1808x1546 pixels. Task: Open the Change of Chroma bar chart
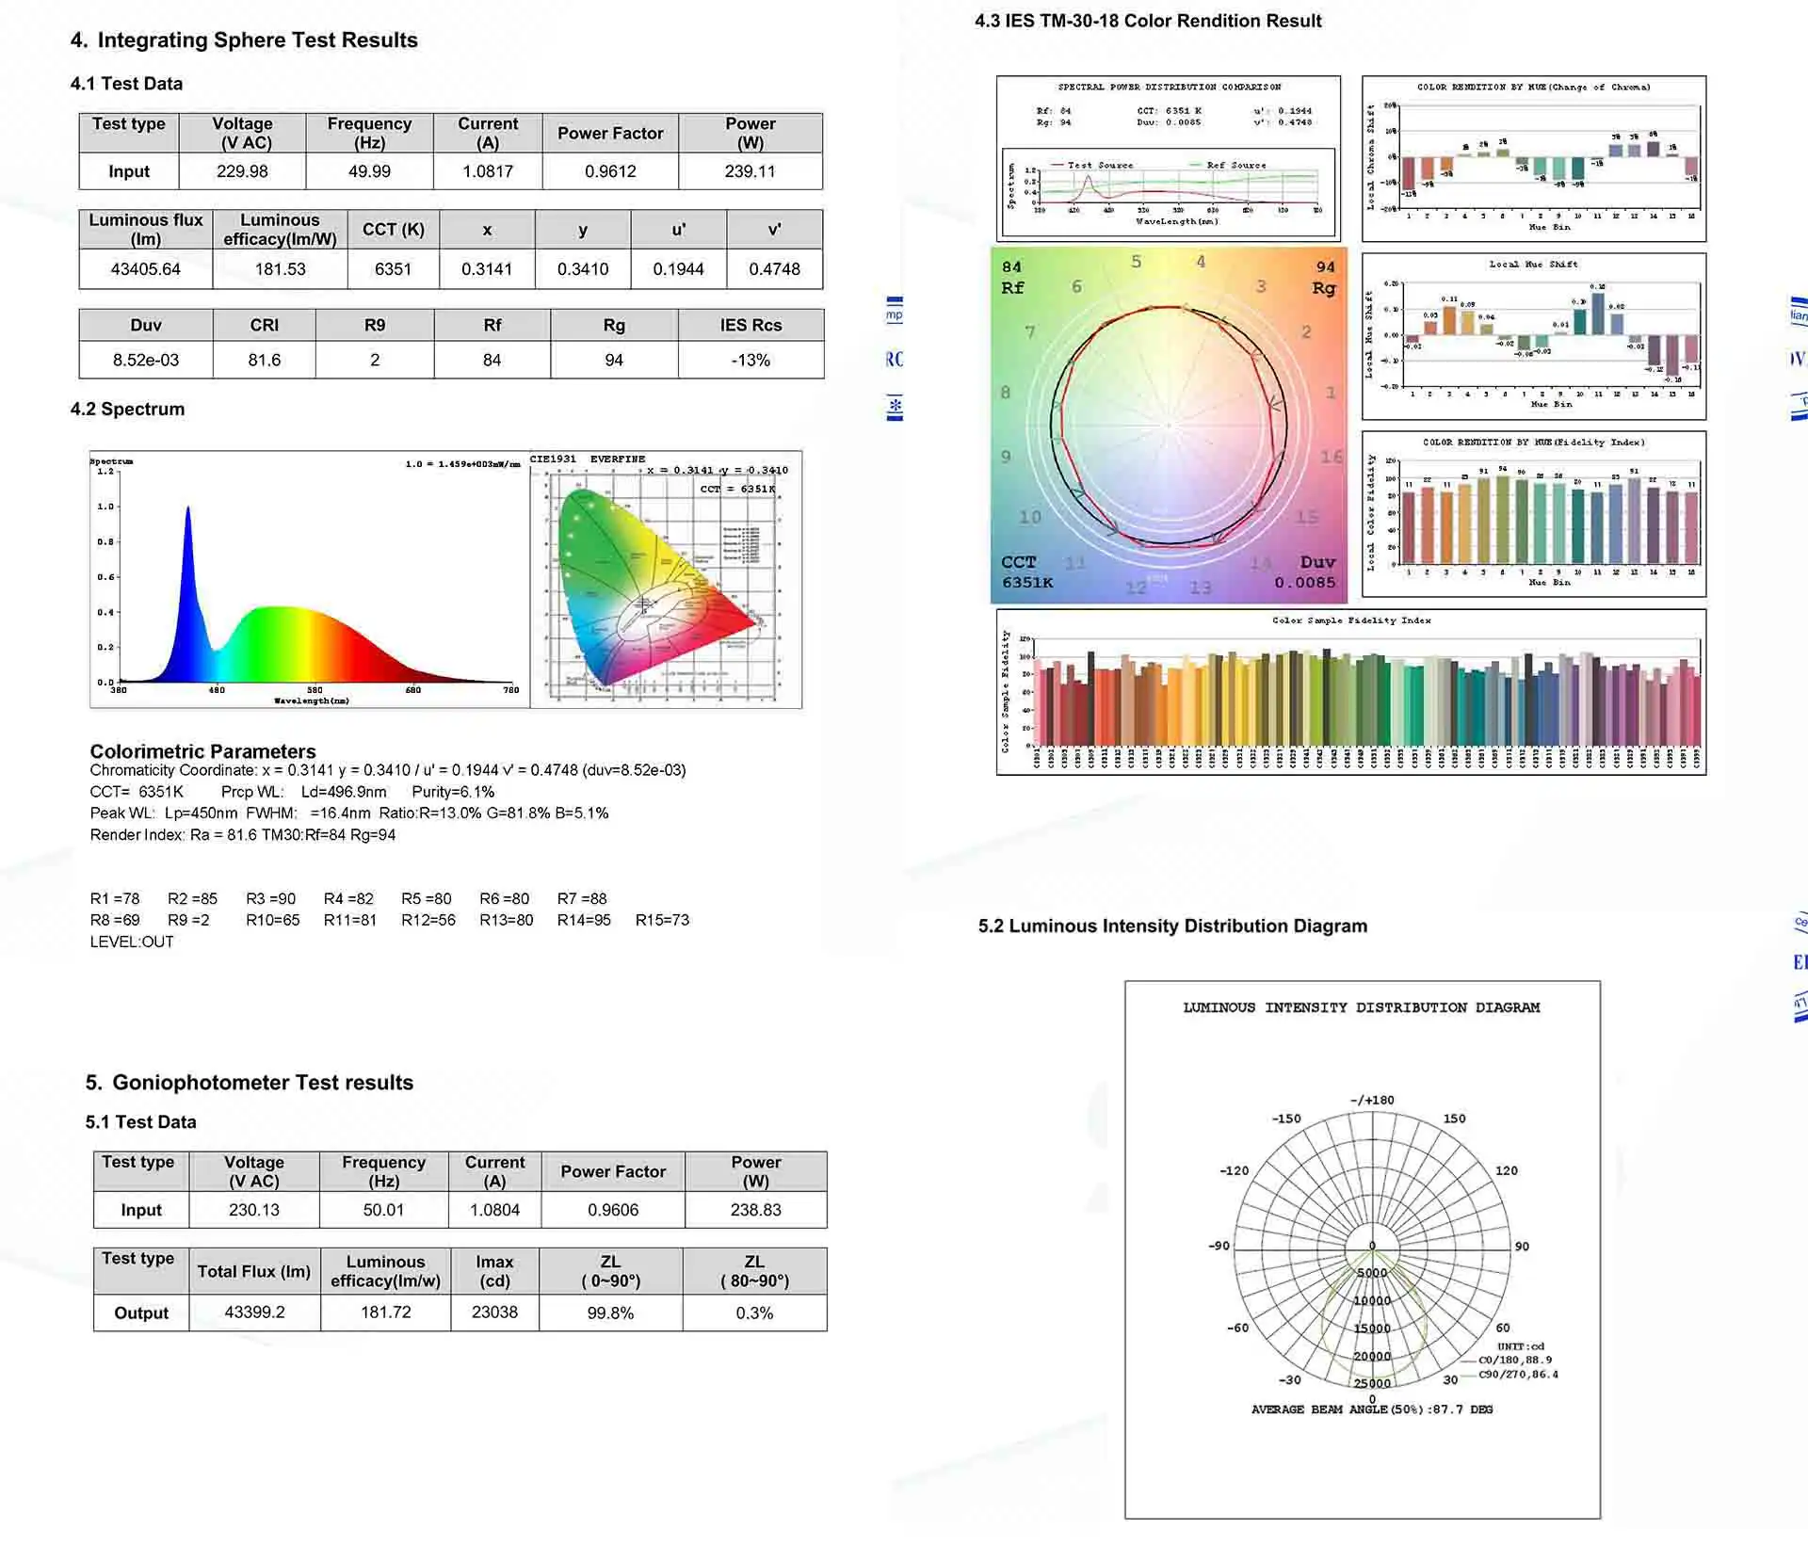point(1534,157)
